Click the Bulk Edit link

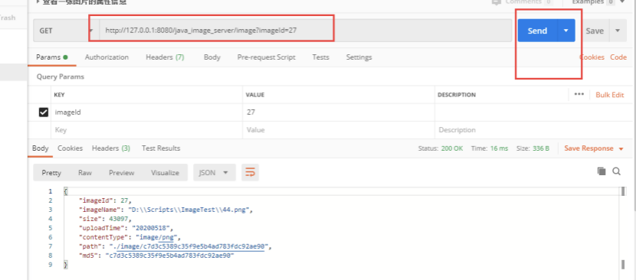[610, 95]
